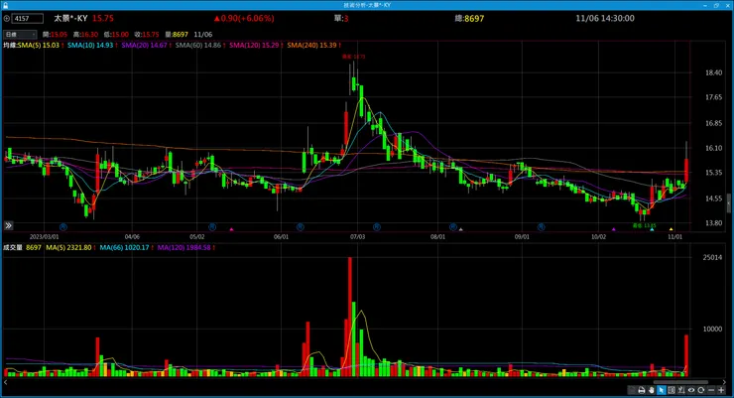The height and width of the screenshot is (398, 734).
Task: Click the 25014 volume axis label
Action: [712, 257]
